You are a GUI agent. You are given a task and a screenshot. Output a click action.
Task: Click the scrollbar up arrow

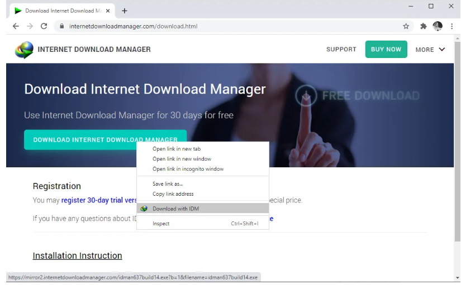[458, 38]
